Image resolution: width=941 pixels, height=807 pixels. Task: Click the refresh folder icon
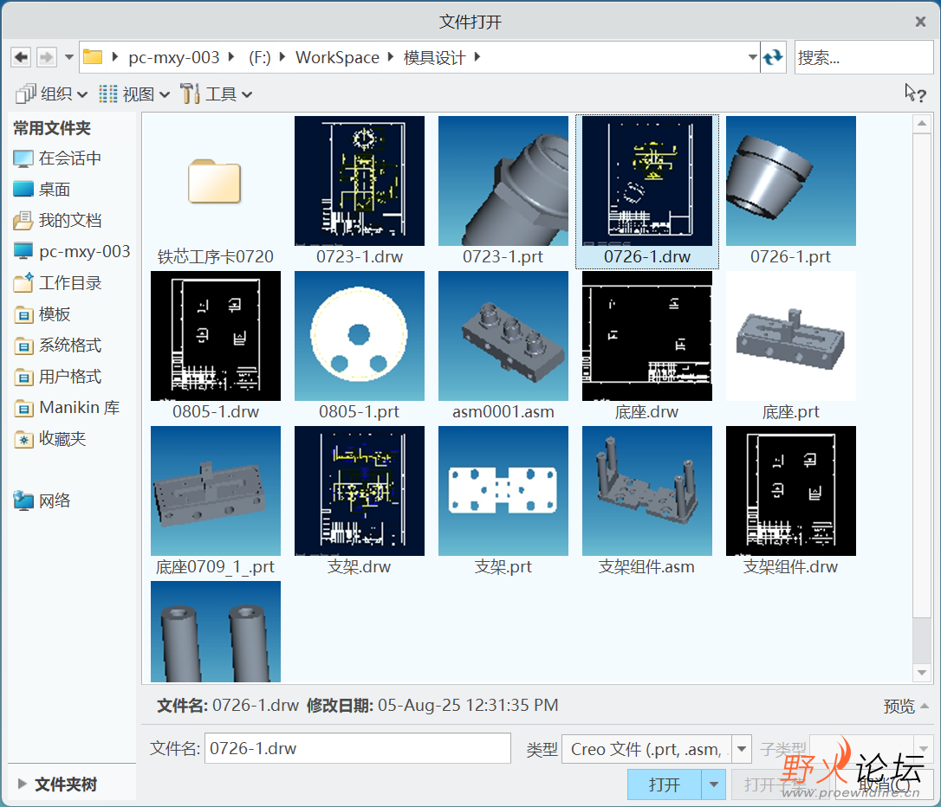[773, 57]
